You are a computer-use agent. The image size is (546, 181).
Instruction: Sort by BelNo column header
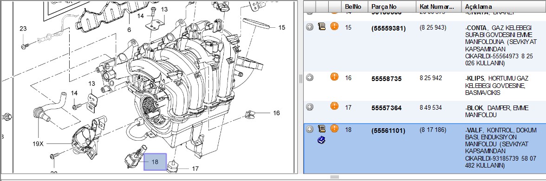(x=355, y=6)
